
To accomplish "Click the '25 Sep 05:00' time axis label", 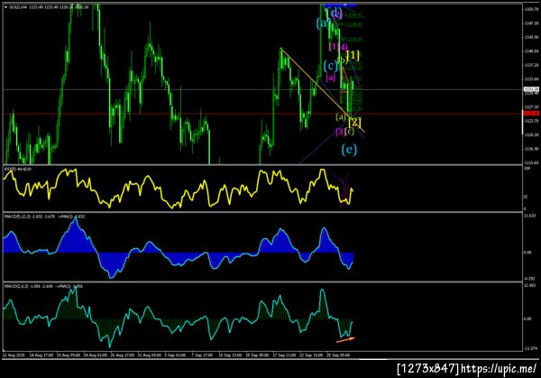I will [x=338, y=355].
